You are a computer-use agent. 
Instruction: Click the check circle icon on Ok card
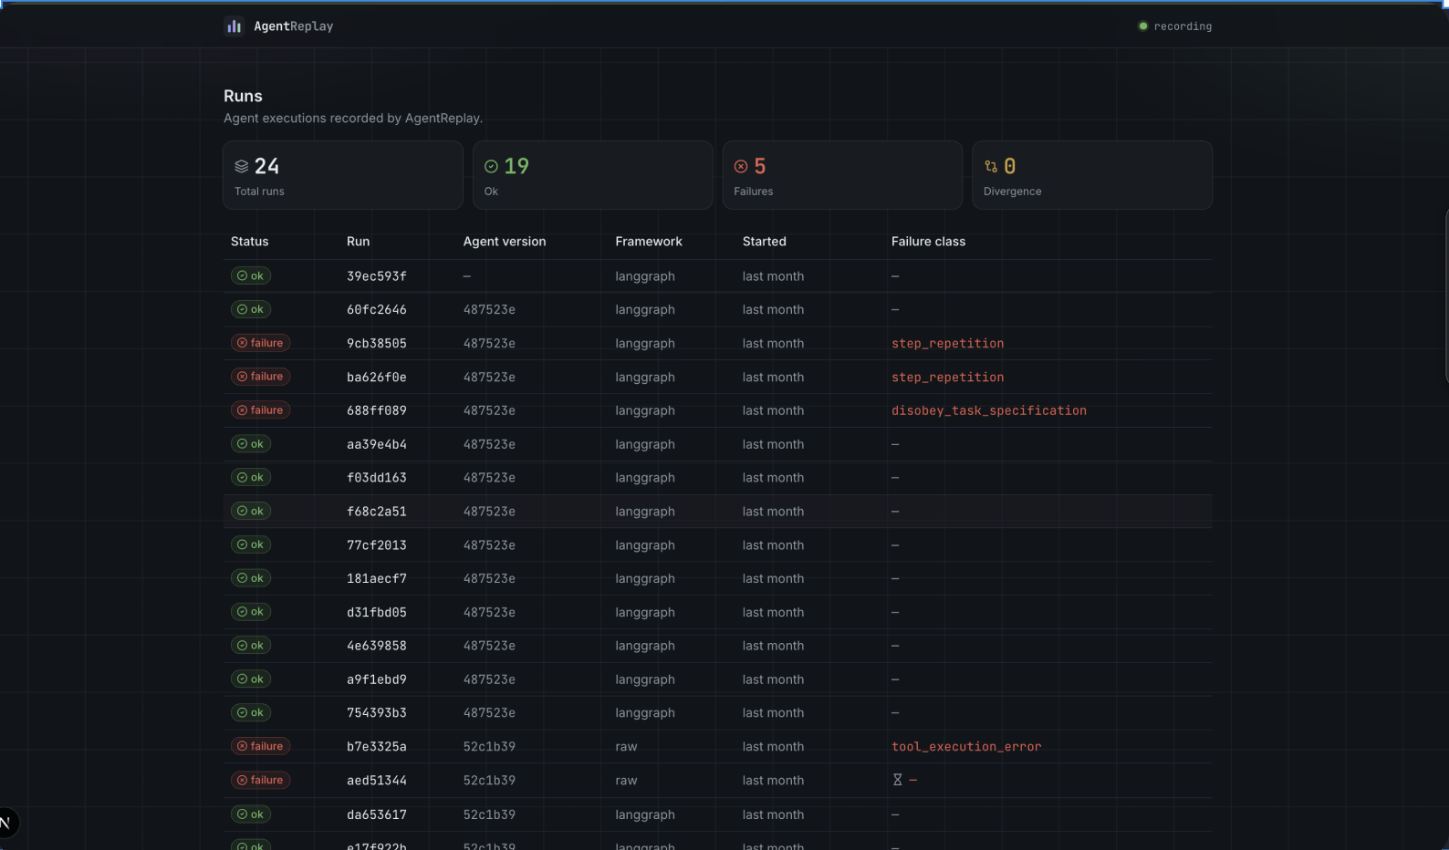(491, 166)
